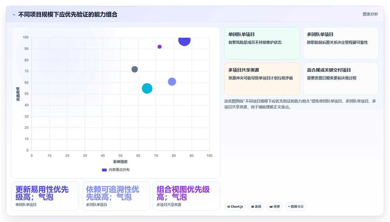The image size is (390, 222).
Task: Click the 组合视图优先级高 data card
Action: pyautogui.click(x=186, y=196)
